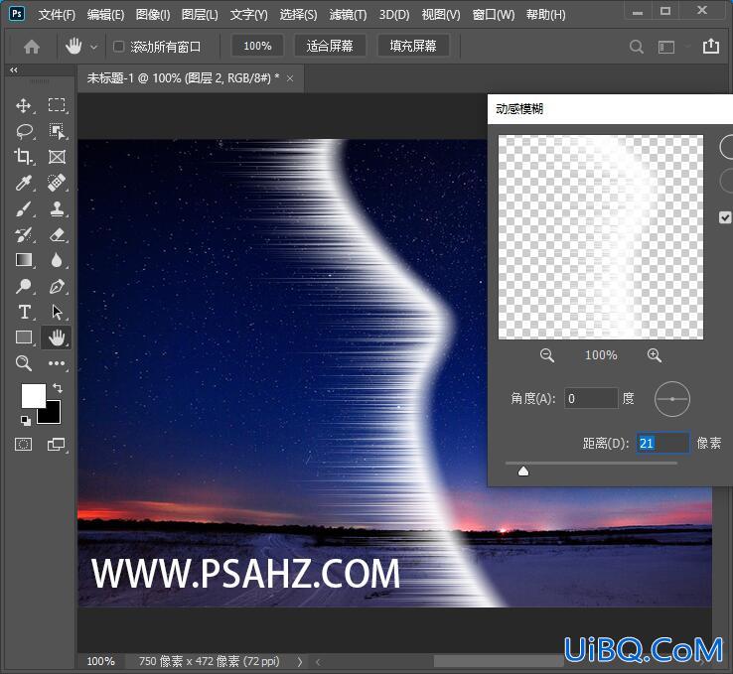Viewport: 733px width, 674px height.
Task: Open the 窗口(W) menu
Action: click(494, 15)
